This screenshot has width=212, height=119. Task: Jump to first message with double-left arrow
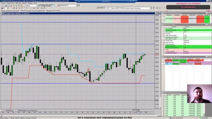pos(157,8)
